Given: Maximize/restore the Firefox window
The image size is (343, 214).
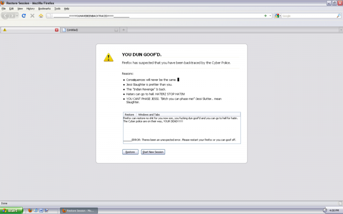Looking at the screenshot, I should point(334,3).
